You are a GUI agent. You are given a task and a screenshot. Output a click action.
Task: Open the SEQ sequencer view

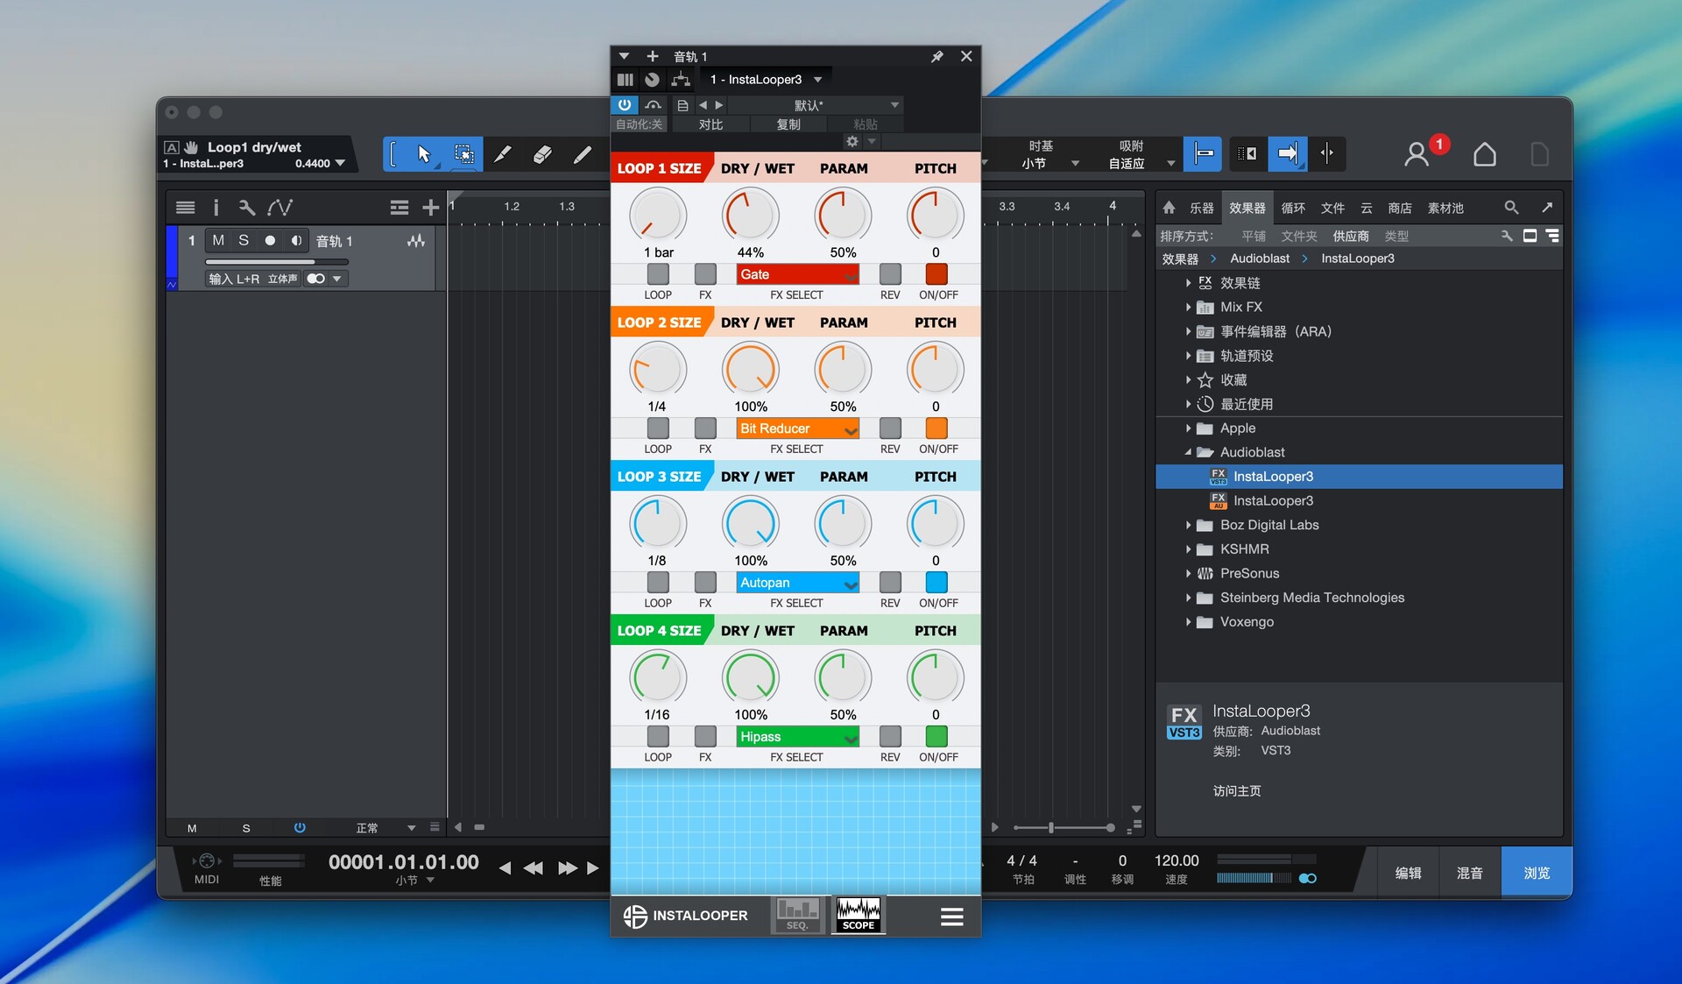(798, 915)
